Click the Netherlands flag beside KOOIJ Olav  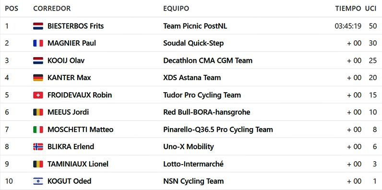coord(38,60)
